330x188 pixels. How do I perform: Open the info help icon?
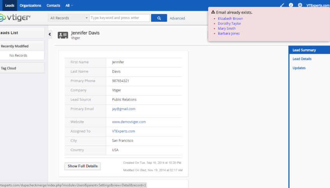(291, 5)
